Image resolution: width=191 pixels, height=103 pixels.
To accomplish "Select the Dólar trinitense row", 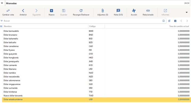I will point(96,92).
